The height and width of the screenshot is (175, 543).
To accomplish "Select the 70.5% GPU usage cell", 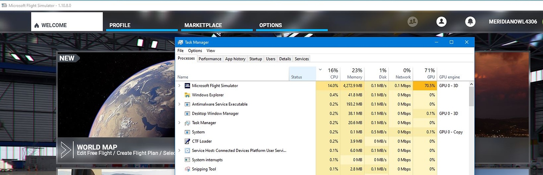I will point(425,86).
